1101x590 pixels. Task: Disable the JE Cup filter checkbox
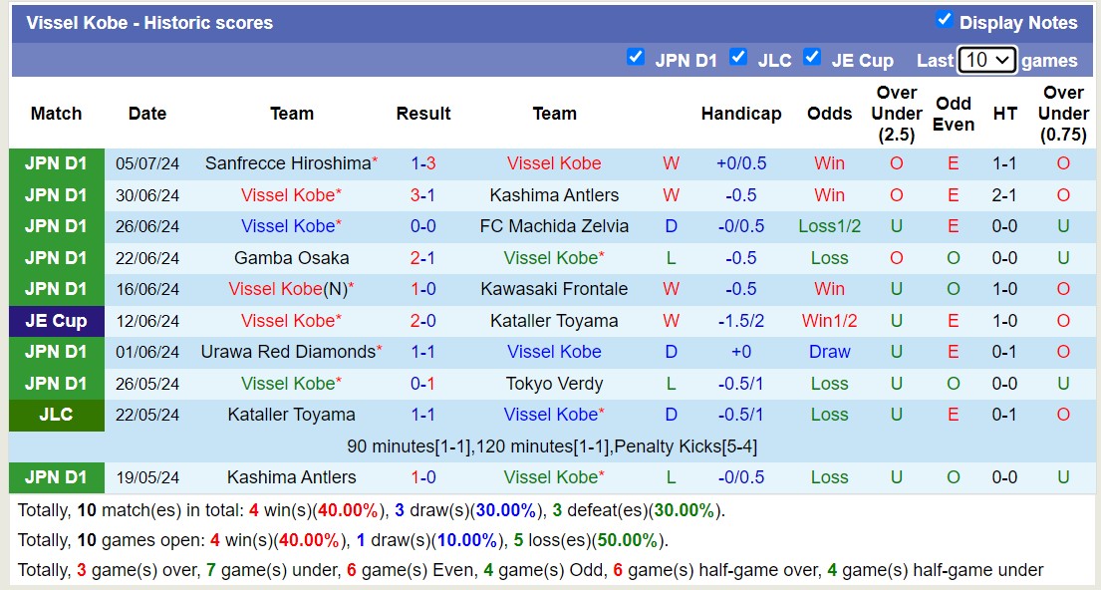[x=812, y=57]
